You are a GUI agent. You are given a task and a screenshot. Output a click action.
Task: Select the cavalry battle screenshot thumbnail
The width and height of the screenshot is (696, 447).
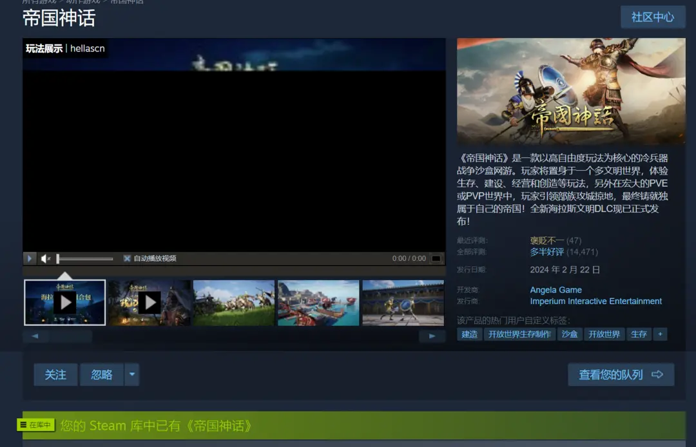[x=234, y=303]
